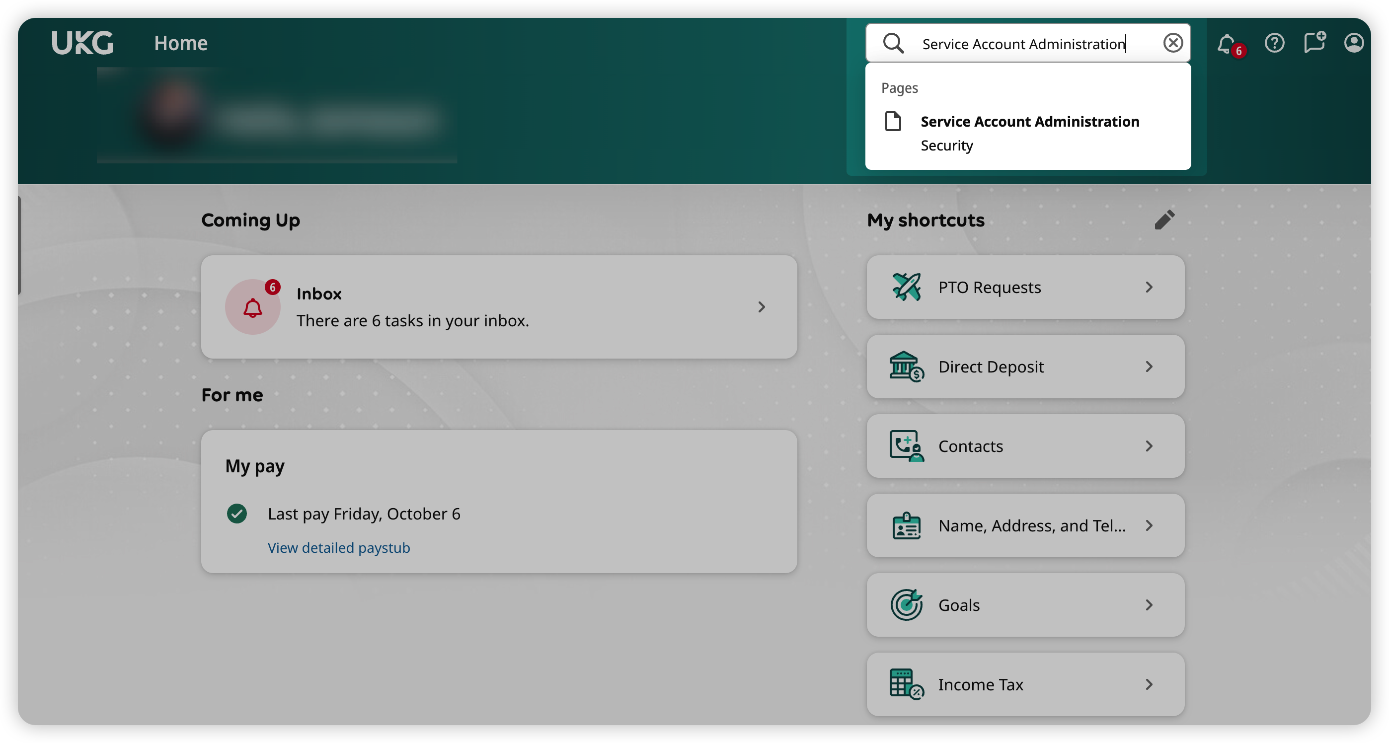Open the Income Tax calculator icon
This screenshot has width=1389, height=743.
click(907, 684)
